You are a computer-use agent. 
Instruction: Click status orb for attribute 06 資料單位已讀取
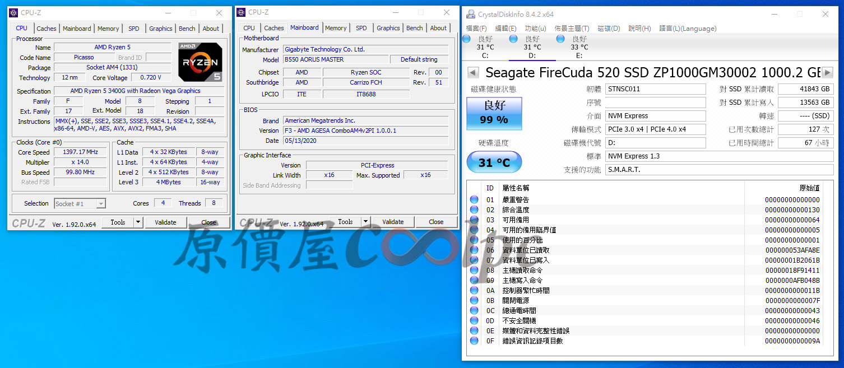(x=474, y=250)
